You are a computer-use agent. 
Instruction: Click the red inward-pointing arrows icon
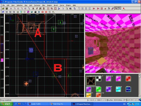click(x=42, y=12)
